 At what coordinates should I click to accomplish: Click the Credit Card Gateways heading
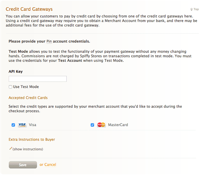(x=29, y=9)
